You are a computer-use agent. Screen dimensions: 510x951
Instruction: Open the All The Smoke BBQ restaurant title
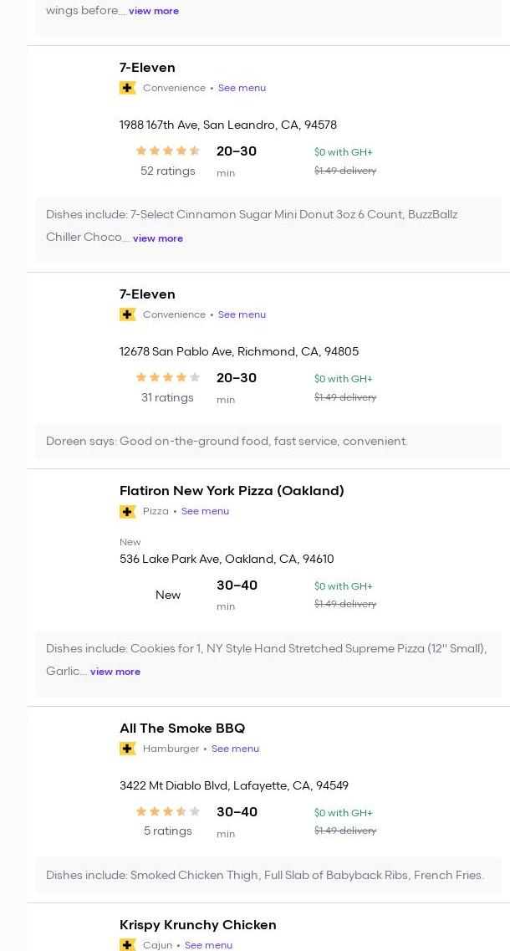(182, 729)
